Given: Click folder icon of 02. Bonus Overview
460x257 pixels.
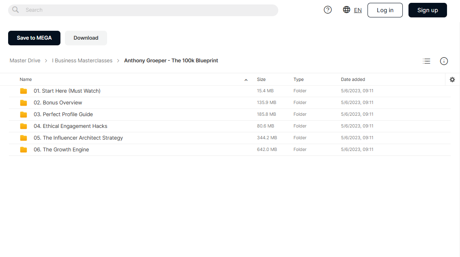Looking at the screenshot, I should 24,103.
